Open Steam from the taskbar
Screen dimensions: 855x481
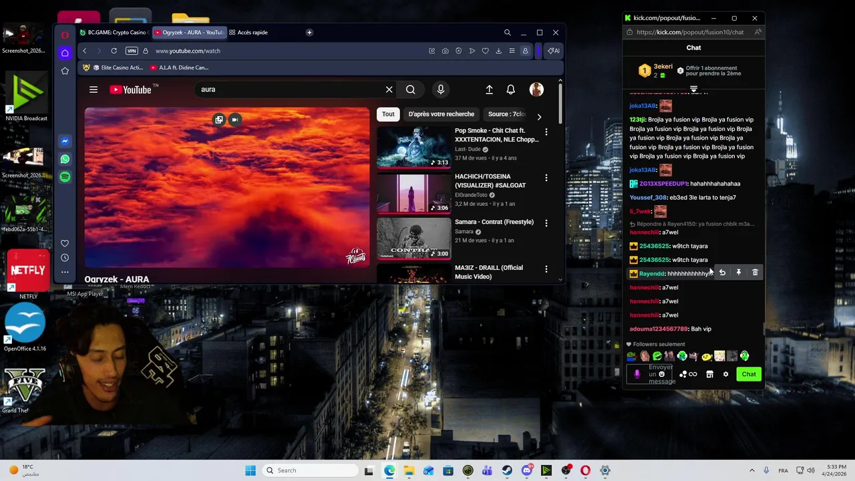[x=507, y=470]
